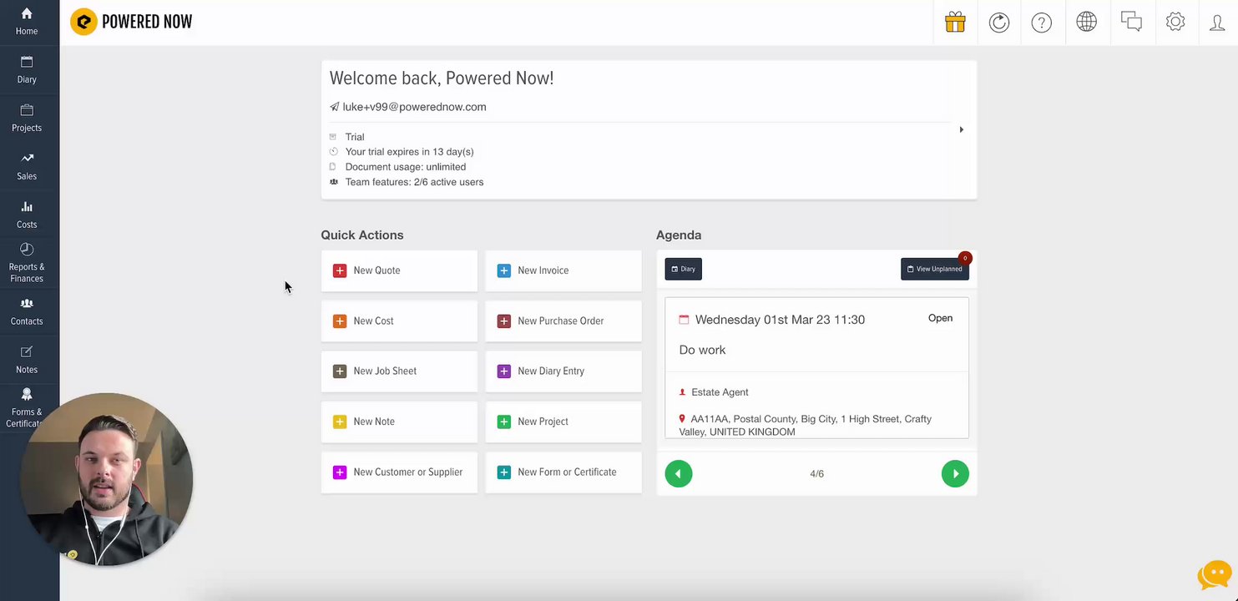Go to Projects in the sidebar
1238x601 pixels.
(27, 119)
